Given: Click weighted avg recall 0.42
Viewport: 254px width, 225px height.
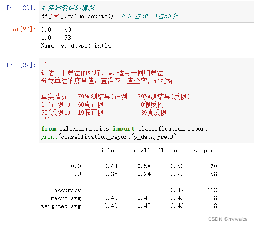Looking at the screenshot, I should coord(144,206).
